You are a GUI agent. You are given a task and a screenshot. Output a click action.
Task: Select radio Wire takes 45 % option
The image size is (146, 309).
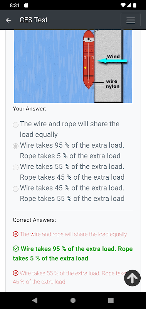(x=15, y=189)
